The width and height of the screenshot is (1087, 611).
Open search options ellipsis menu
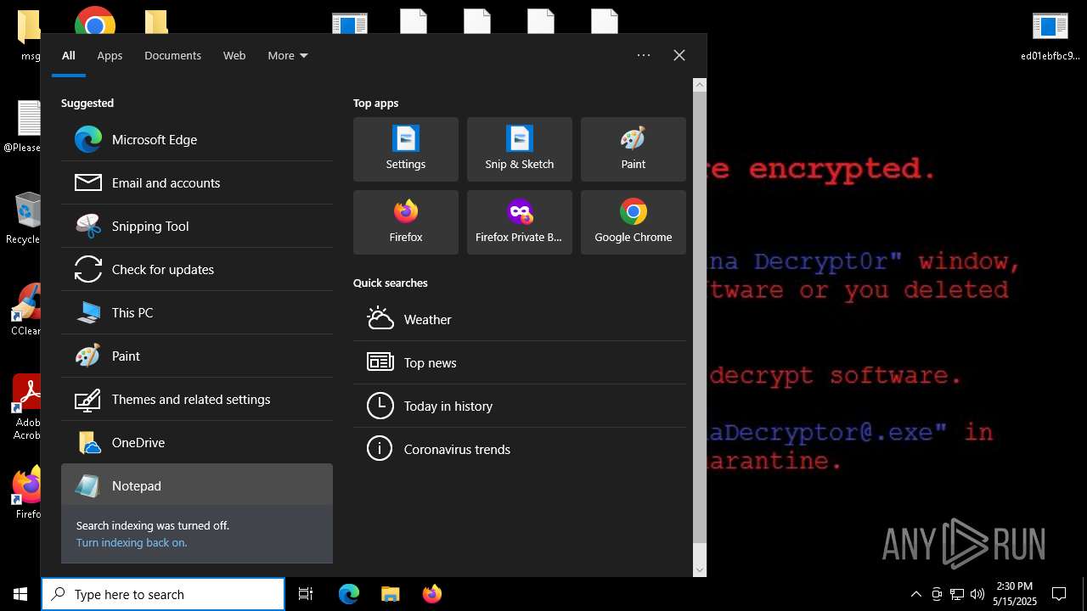(x=644, y=55)
